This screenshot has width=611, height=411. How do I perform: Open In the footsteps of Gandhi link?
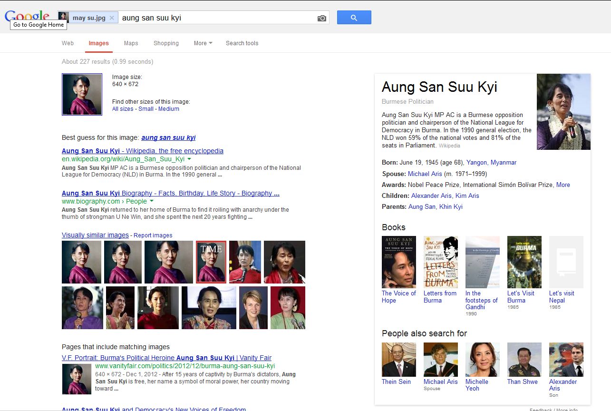point(482,300)
